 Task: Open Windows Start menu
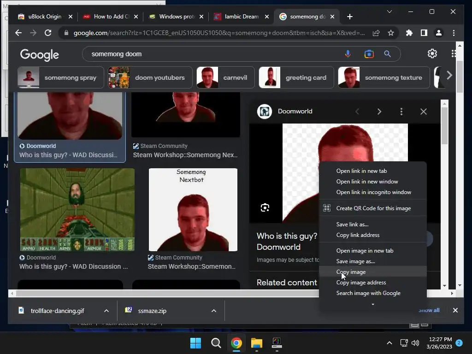pos(195,343)
